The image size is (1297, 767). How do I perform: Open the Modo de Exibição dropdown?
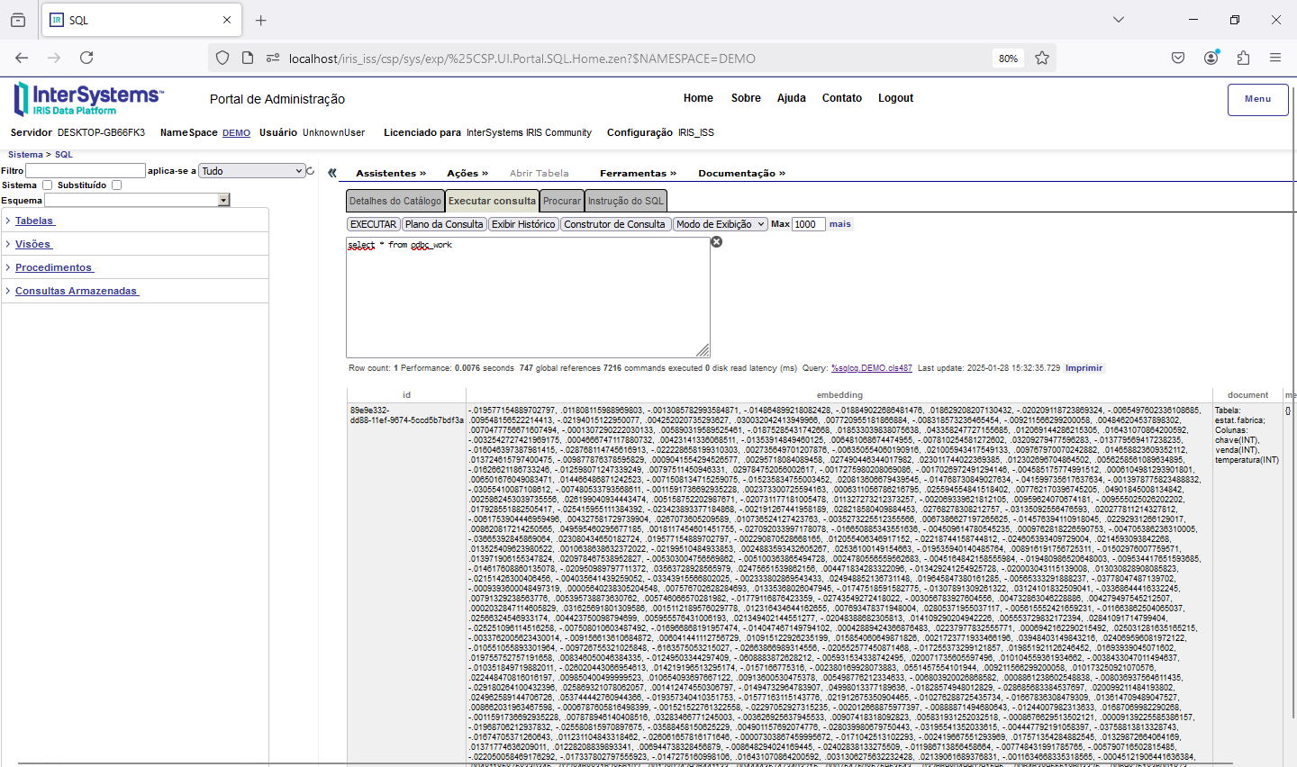point(720,224)
